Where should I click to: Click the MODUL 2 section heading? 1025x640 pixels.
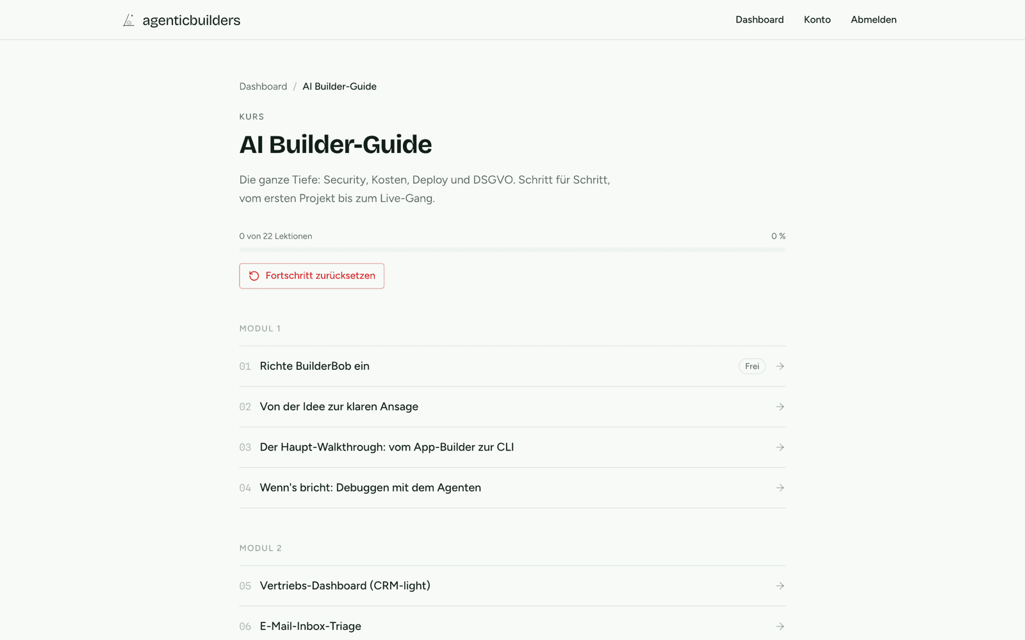pyautogui.click(x=261, y=548)
